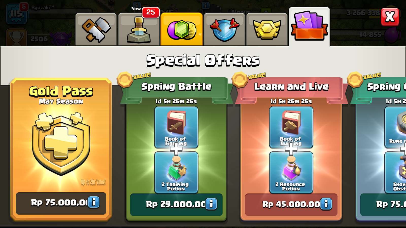Select the special offers cards tab
Image resolution: width=406 pixels, height=228 pixels.
tap(309, 27)
